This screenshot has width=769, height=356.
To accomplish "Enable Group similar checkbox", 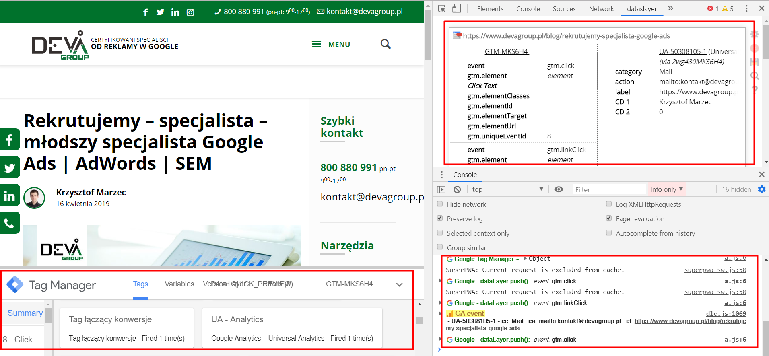I will tap(440, 247).
